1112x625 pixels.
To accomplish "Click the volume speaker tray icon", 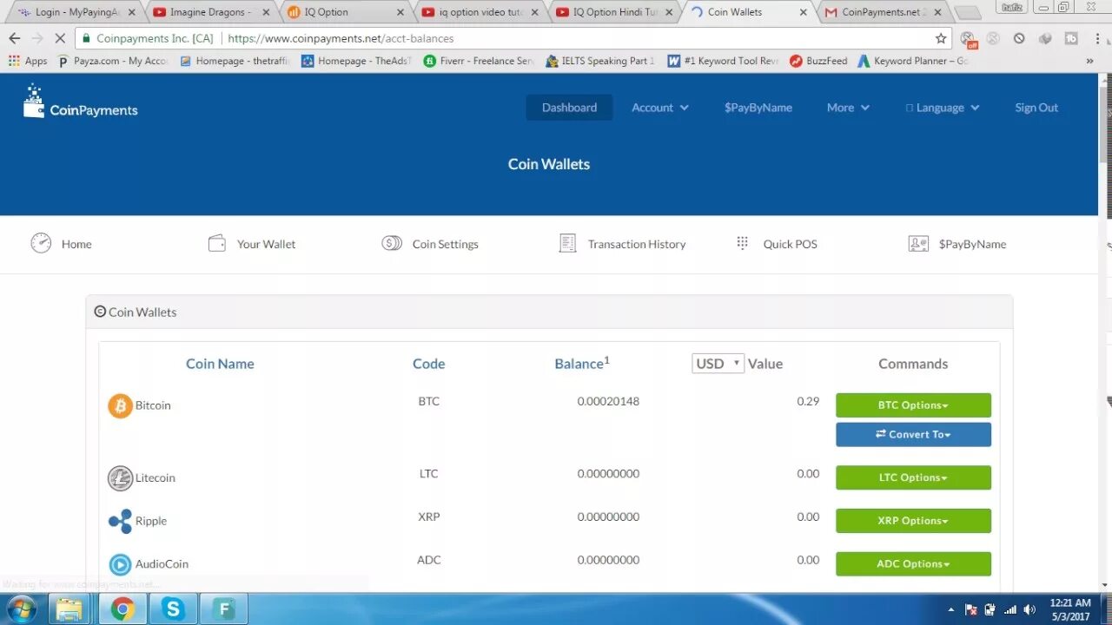I will point(1029,609).
